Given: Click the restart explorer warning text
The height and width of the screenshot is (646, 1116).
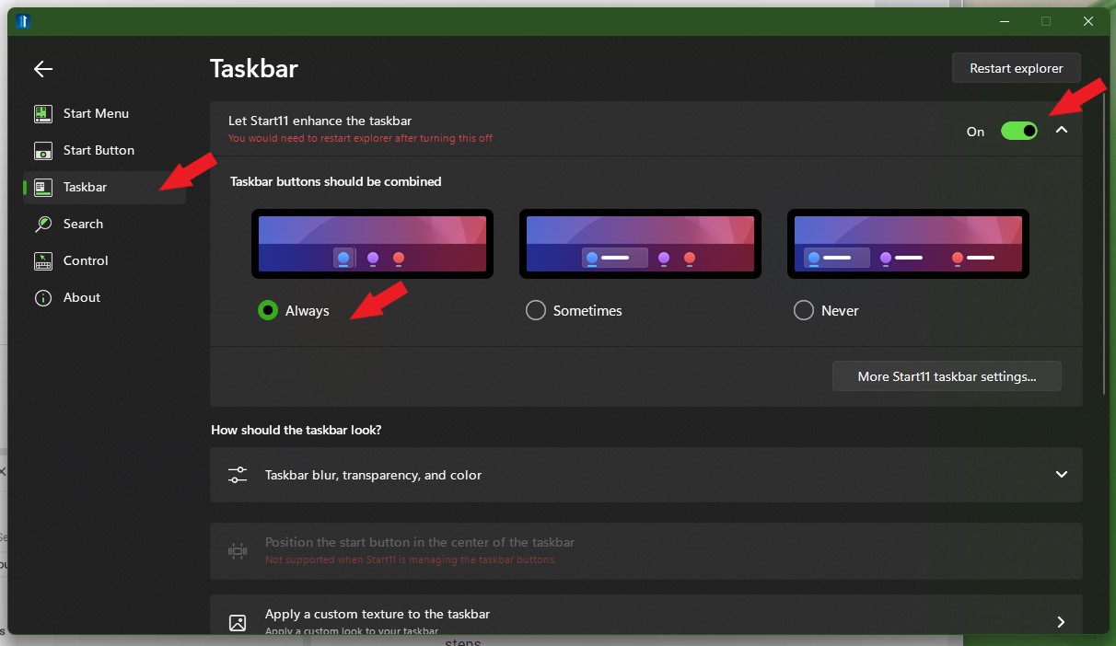Looking at the screenshot, I should pyautogui.click(x=360, y=139).
